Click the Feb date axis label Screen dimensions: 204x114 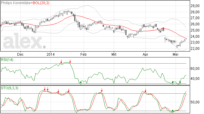[83, 54]
